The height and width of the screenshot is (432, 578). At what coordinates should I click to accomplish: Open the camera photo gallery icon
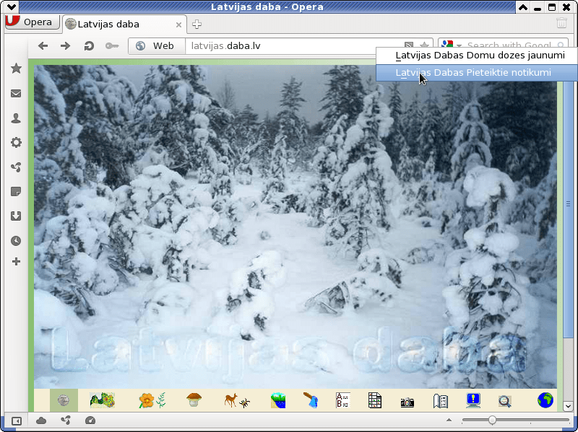pos(407,402)
